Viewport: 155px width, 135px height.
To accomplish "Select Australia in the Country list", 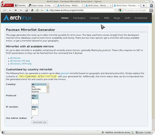I will pos(39,89).
